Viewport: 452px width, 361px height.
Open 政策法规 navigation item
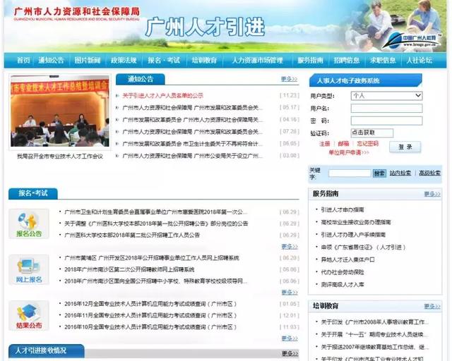point(124,60)
